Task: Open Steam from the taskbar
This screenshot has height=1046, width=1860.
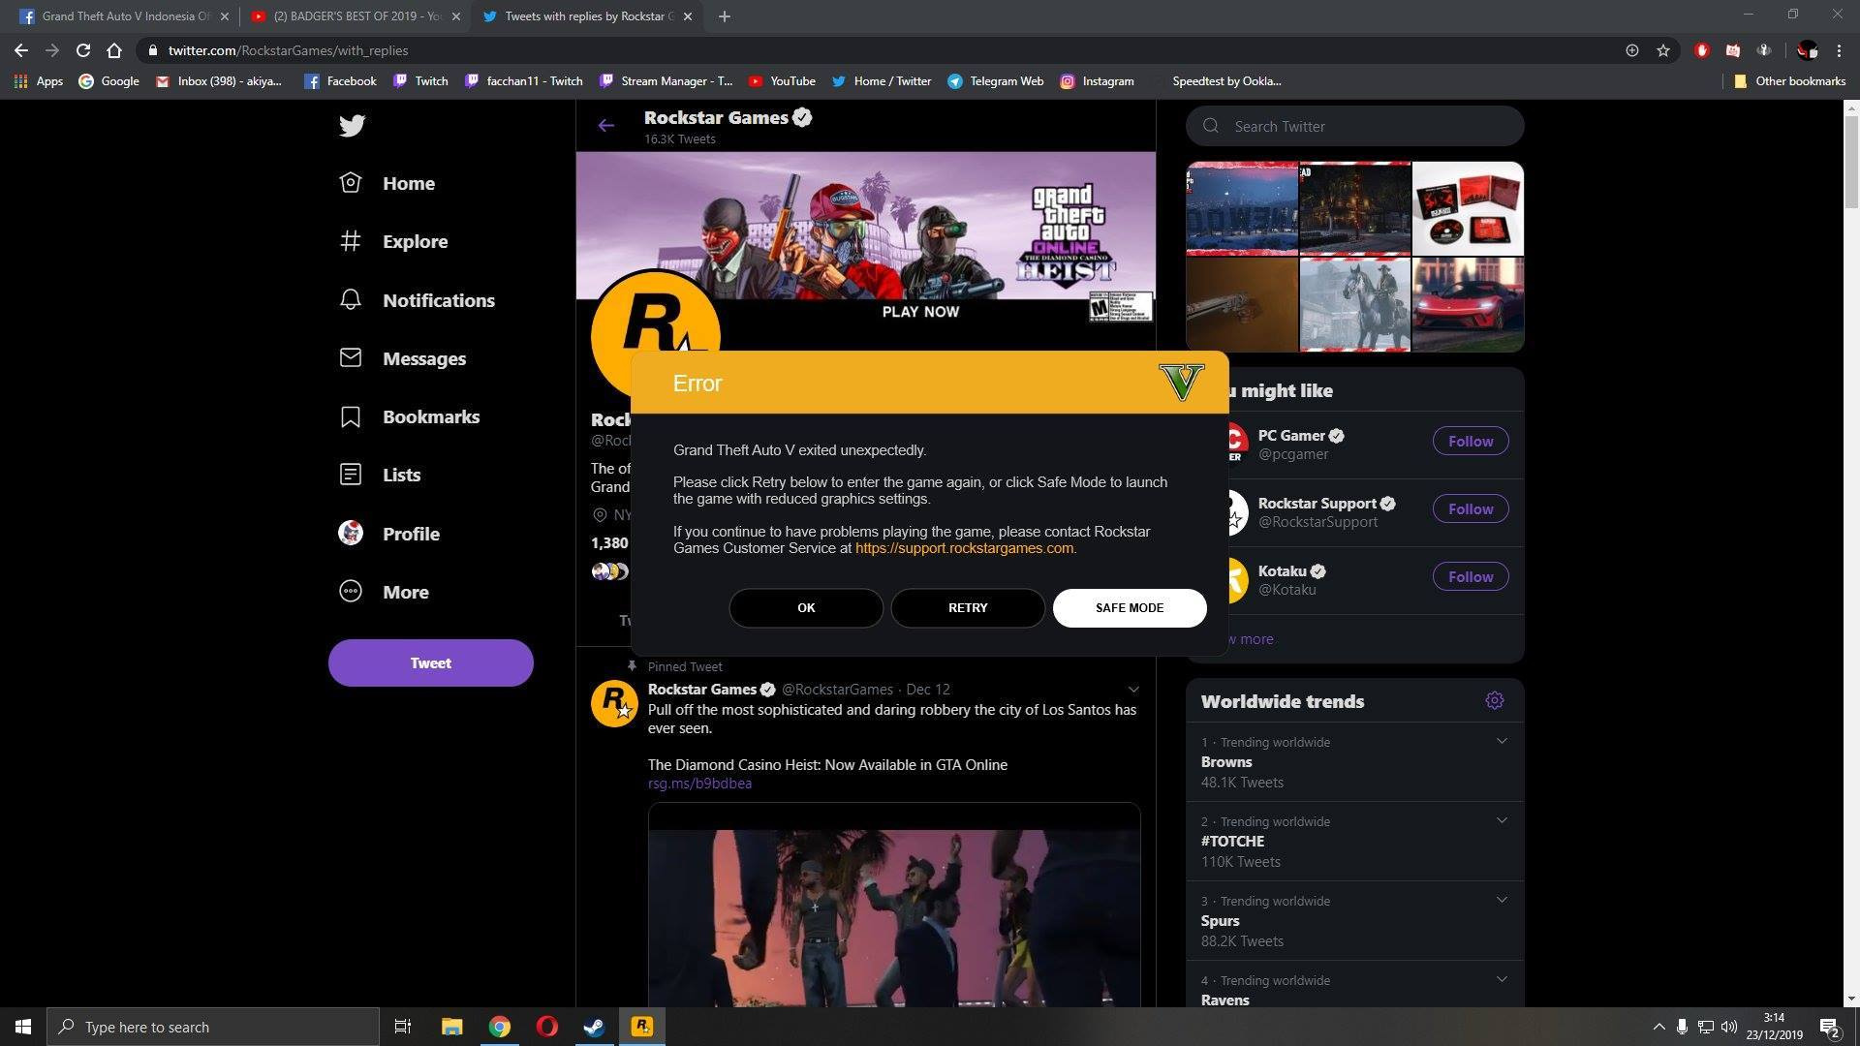Action: [x=594, y=1027]
